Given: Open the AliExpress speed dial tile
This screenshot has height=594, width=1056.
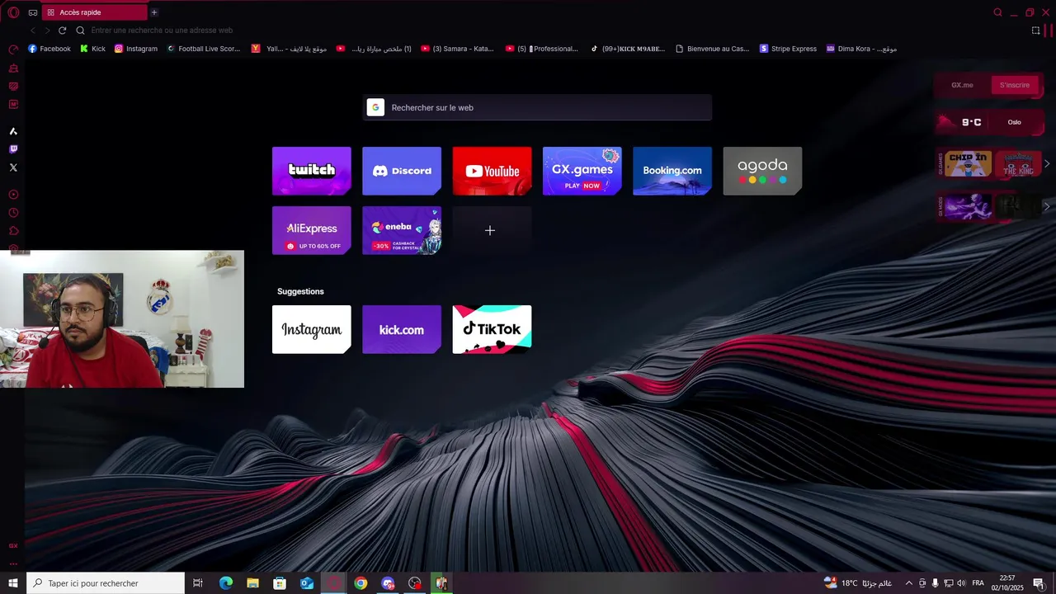Looking at the screenshot, I should (x=312, y=230).
